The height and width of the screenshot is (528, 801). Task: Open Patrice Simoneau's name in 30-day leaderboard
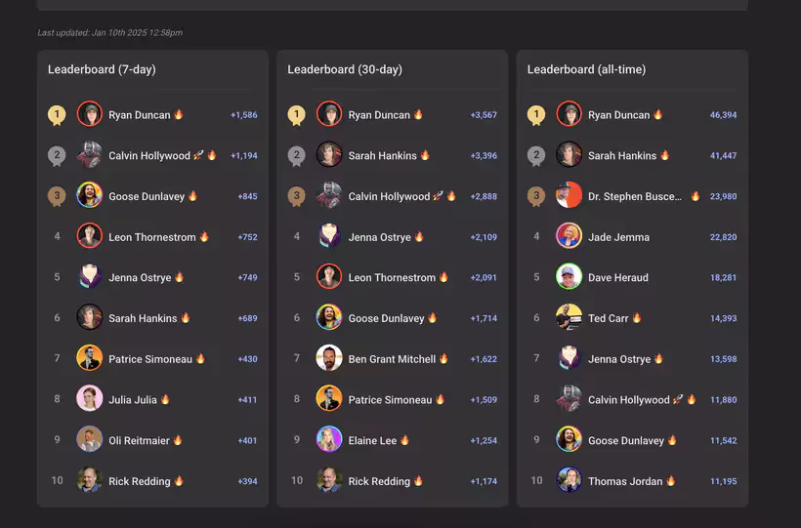pos(391,400)
